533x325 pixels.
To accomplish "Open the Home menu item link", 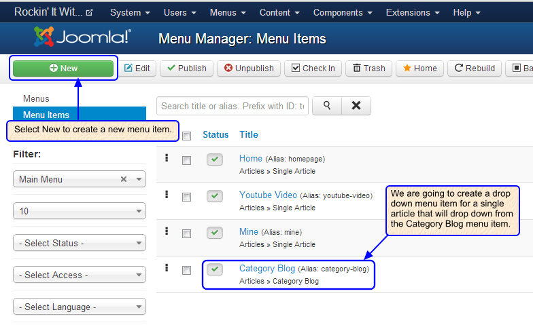I will [x=250, y=159].
